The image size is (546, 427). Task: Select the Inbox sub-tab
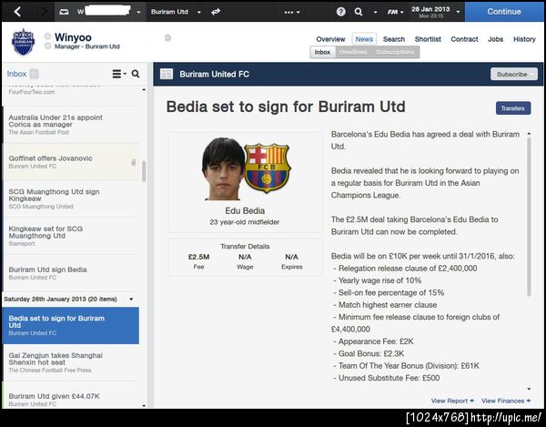322,52
